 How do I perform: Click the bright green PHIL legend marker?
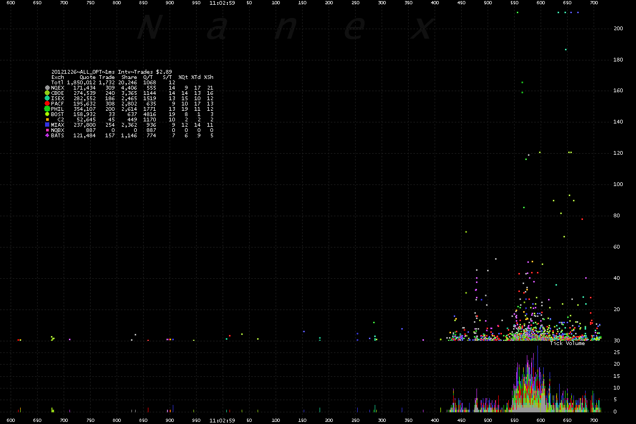pyautogui.click(x=48, y=109)
